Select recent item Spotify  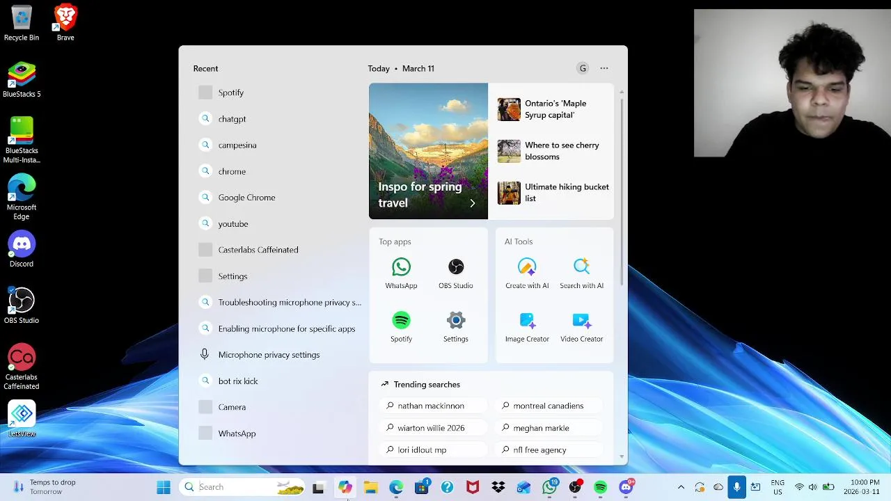click(x=278, y=93)
